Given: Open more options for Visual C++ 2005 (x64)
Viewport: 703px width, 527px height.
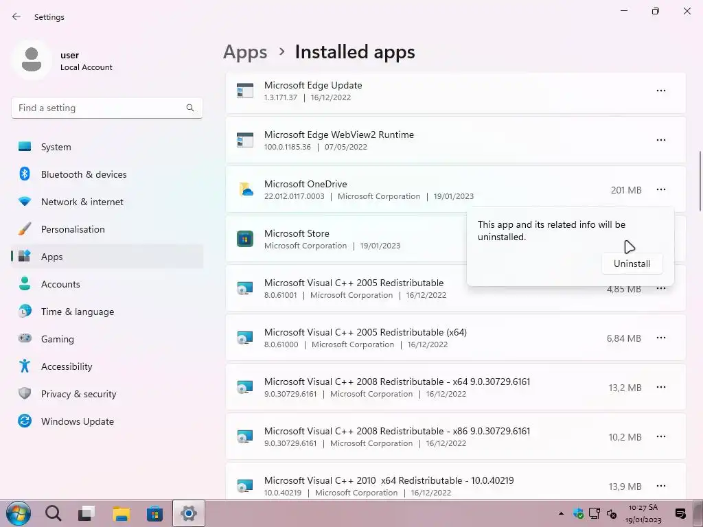Looking at the screenshot, I should pos(661,338).
